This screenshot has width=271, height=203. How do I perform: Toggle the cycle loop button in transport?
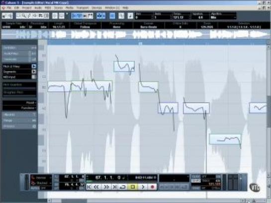(123, 187)
